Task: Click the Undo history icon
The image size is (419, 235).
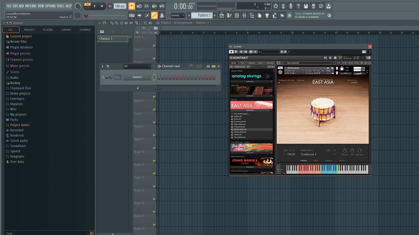Action: pyautogui.click(x=276, y=6)
